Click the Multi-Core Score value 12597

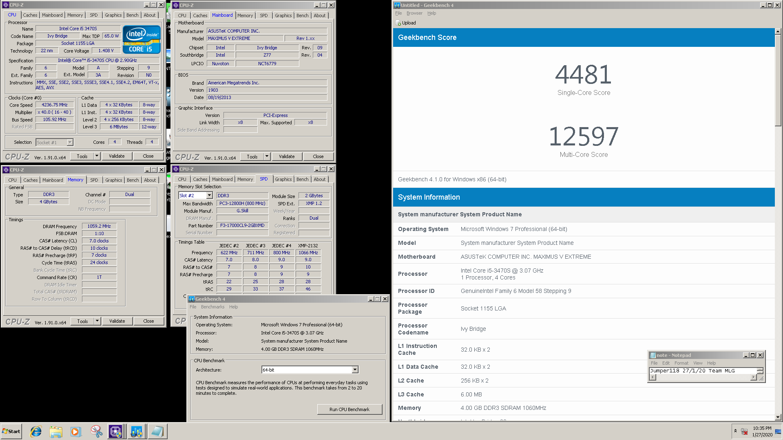(584, 136)
